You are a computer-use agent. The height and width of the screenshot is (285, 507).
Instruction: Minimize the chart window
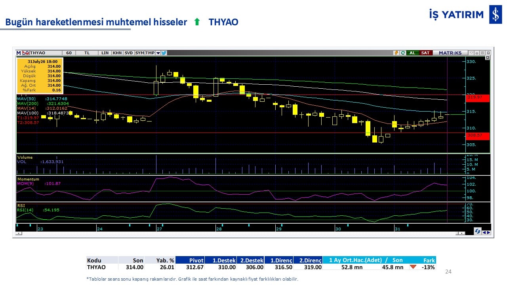pos(477,53)
